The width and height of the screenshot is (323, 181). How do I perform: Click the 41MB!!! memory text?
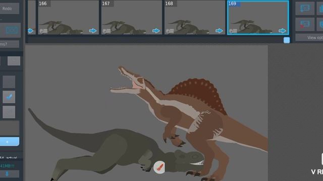pyautogui.click(x=7, y=166)
